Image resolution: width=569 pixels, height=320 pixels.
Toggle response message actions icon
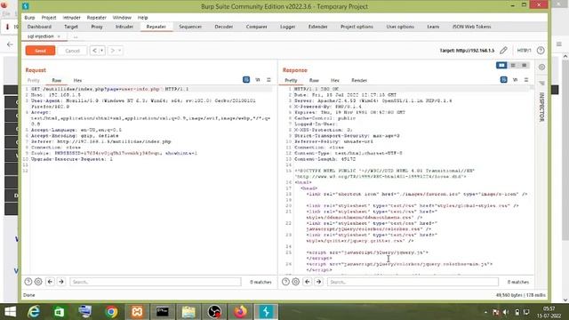[504, 80]
